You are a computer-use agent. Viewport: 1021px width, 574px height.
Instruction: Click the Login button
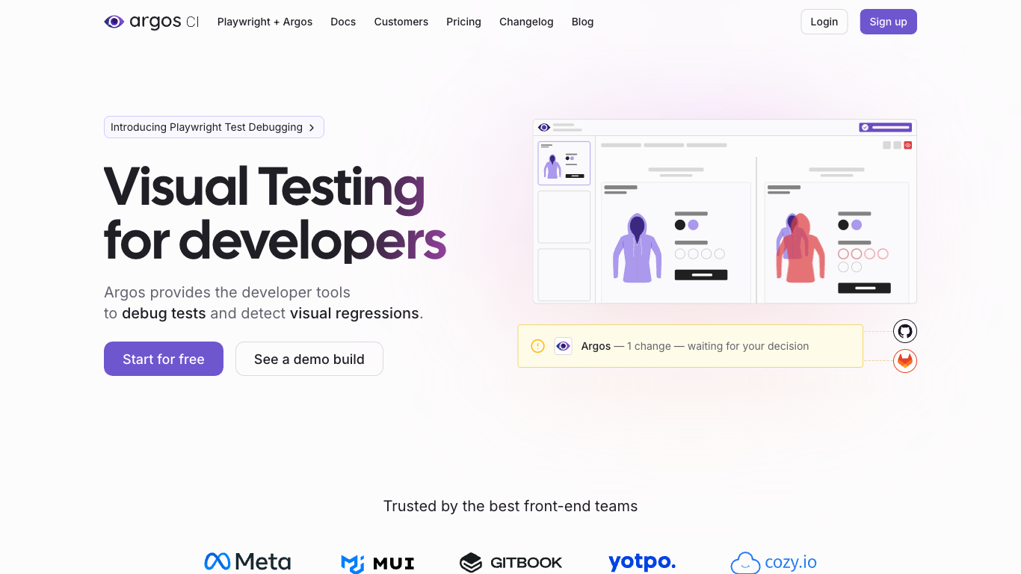pyautogui.click(x=824, y=22)
